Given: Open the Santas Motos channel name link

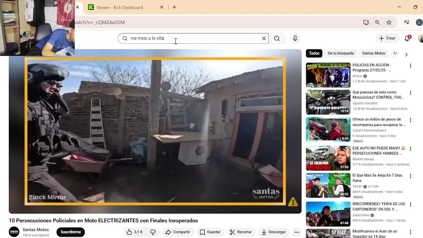Looking at the screenshot, I should point(36,230).
